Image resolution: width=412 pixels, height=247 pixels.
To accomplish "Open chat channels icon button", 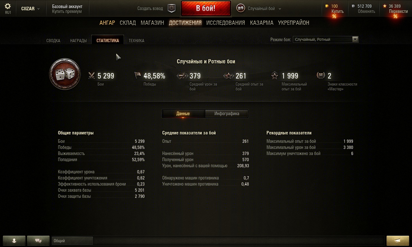I will (38, 240).
